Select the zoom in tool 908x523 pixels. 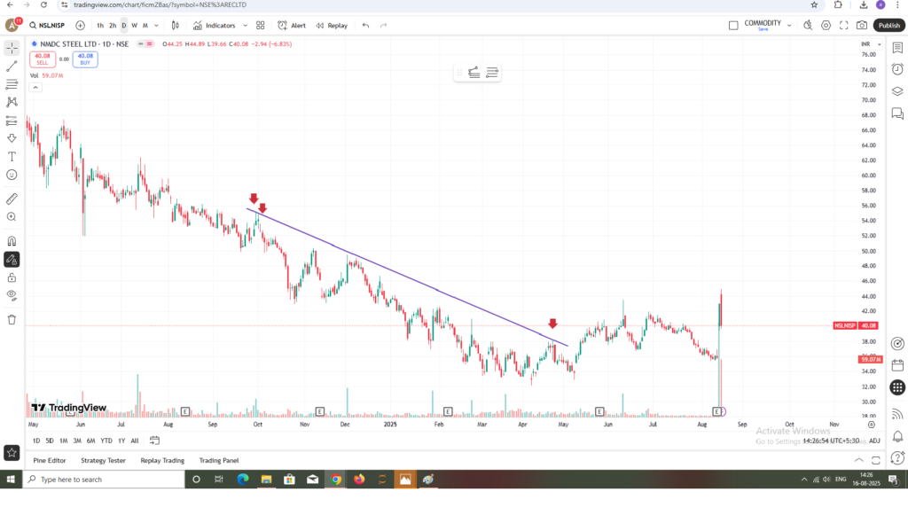[x=12, y=216]
